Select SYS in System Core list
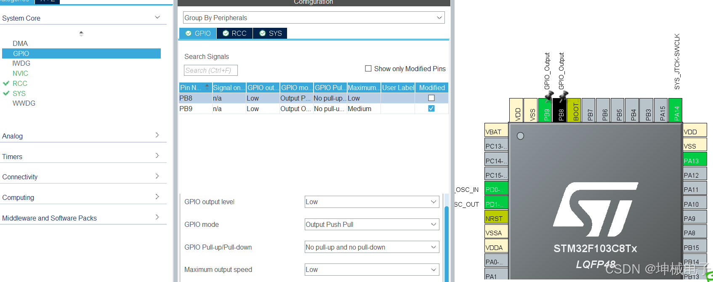 click(19, 93)
